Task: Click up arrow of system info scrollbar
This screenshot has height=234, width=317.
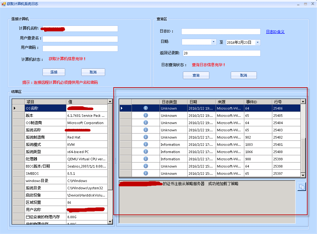Action: point(110,101)
